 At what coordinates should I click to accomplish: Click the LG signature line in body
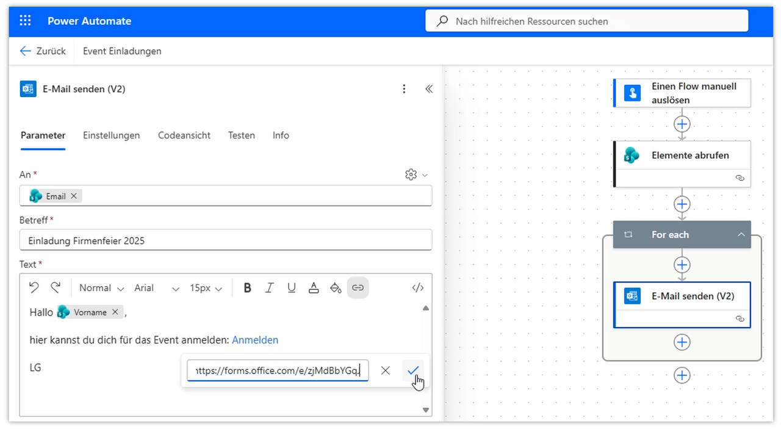coord(35,368)
